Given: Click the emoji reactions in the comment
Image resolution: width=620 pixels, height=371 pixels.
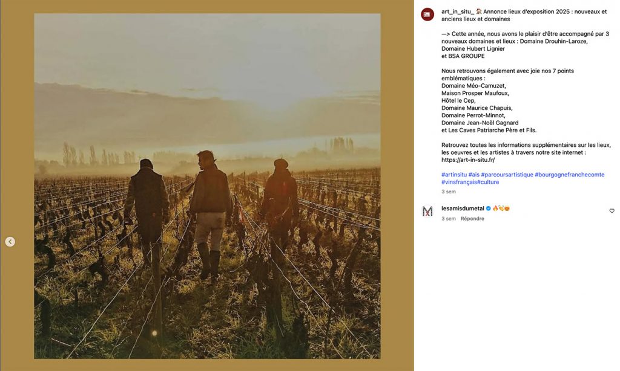Looking at the screenshot, I should click(501, 208).
